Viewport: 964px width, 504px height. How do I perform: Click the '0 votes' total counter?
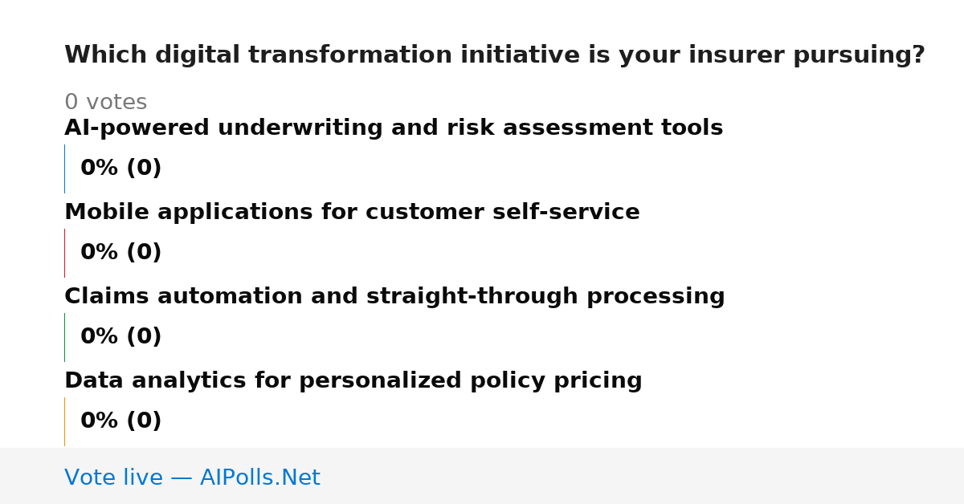click(x=106, y=103)
